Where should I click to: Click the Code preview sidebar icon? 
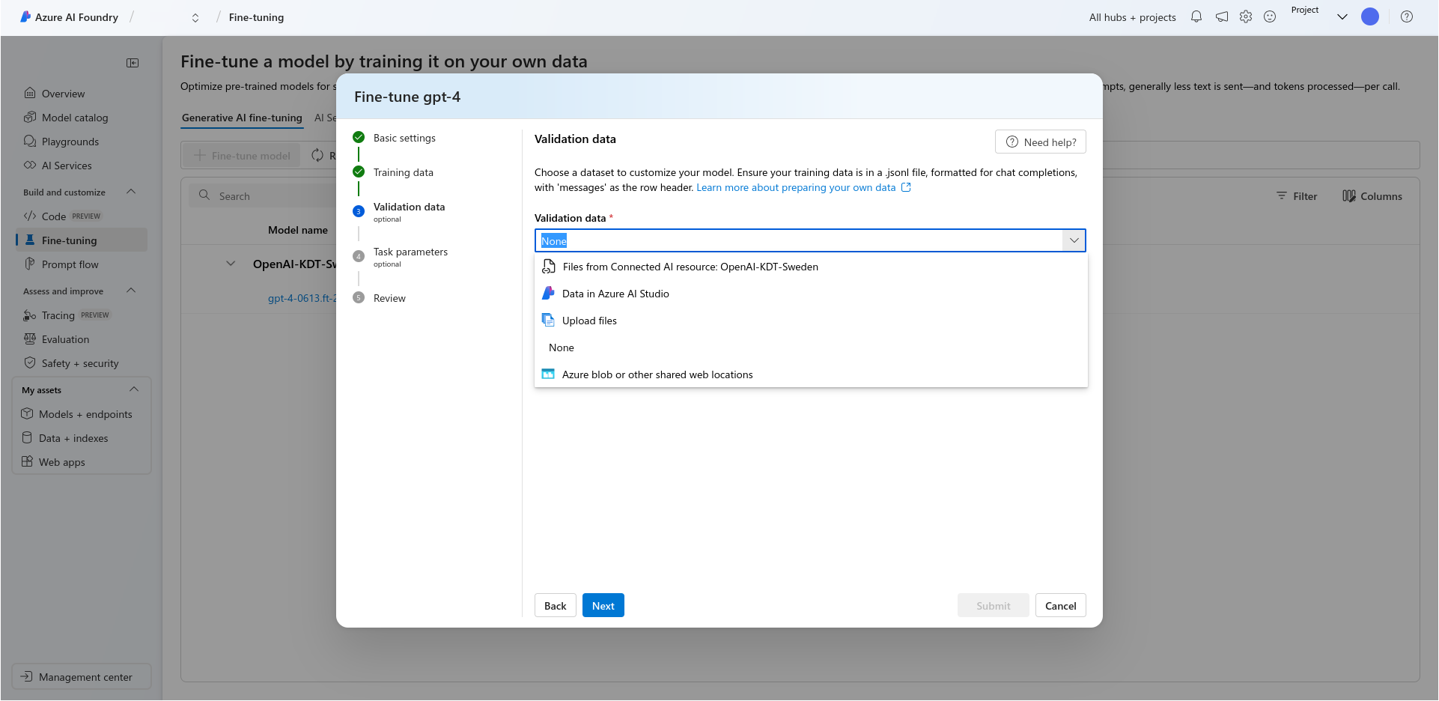(30, 216)
